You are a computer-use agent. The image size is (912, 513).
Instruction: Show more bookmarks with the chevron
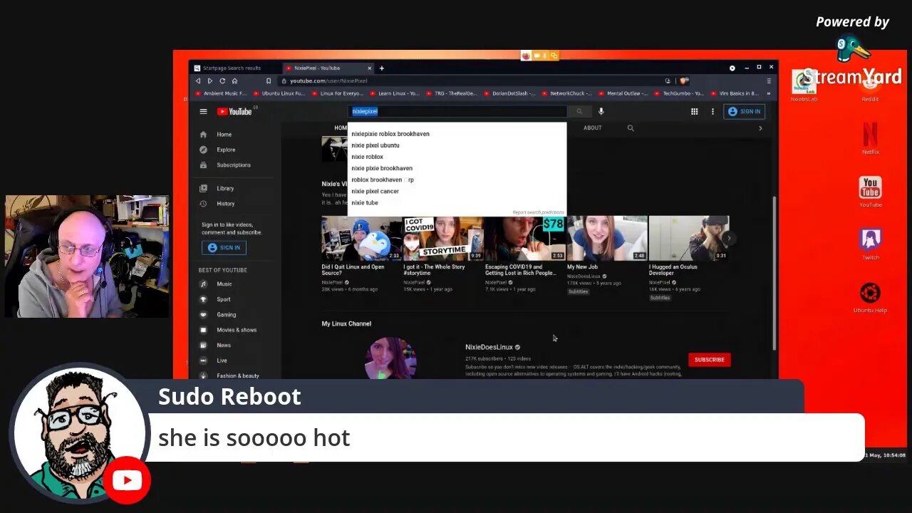click(x=768, y=93)
